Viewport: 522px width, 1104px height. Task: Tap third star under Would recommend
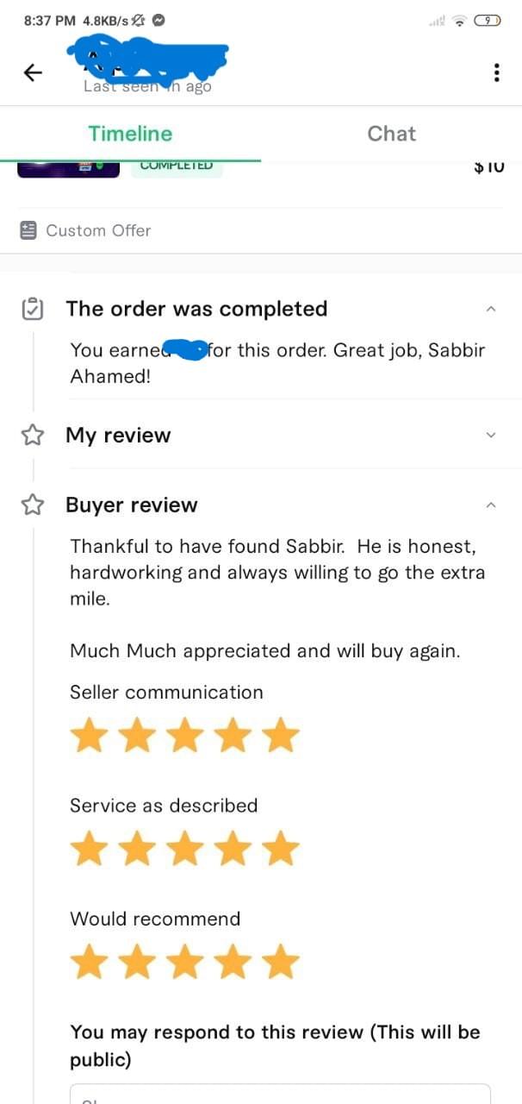click(185, 963)
